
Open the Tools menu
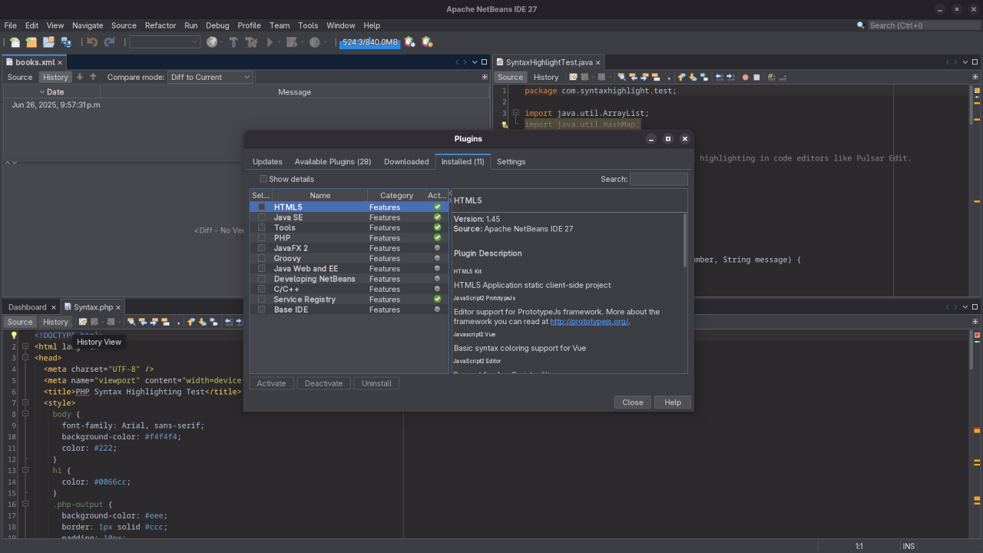308,25
